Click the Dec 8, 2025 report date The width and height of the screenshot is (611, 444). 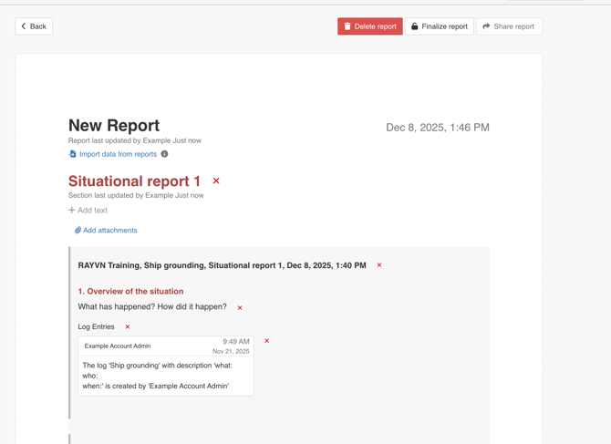(x=437, y=128)
